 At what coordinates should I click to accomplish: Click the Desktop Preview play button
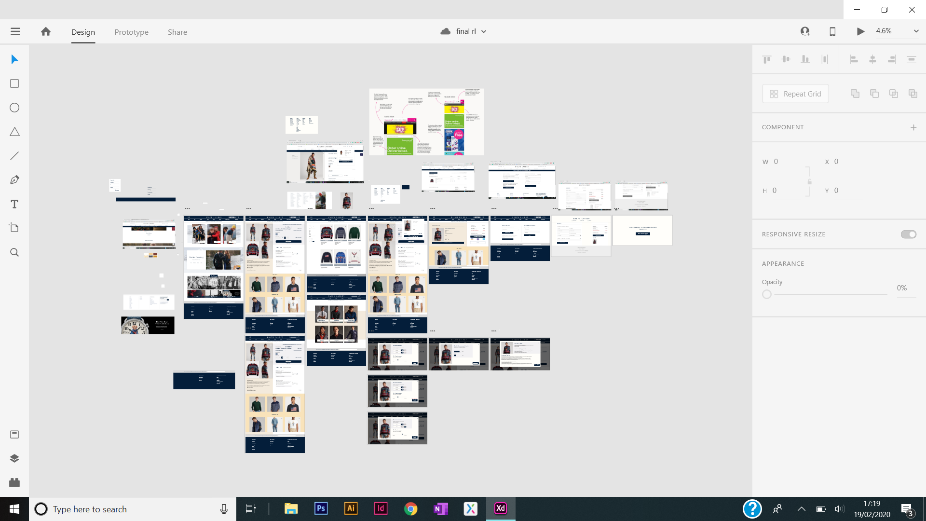tap(860, 31)
